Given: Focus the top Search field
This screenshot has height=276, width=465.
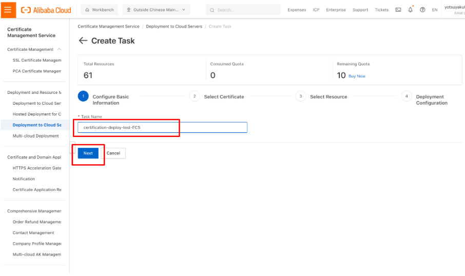Looking at the screenshot, I should [x=243, y=10].
